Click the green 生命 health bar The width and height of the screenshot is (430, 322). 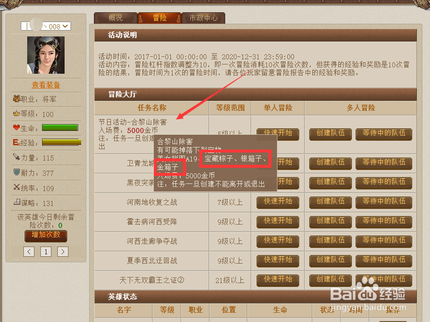click(60, 128)
